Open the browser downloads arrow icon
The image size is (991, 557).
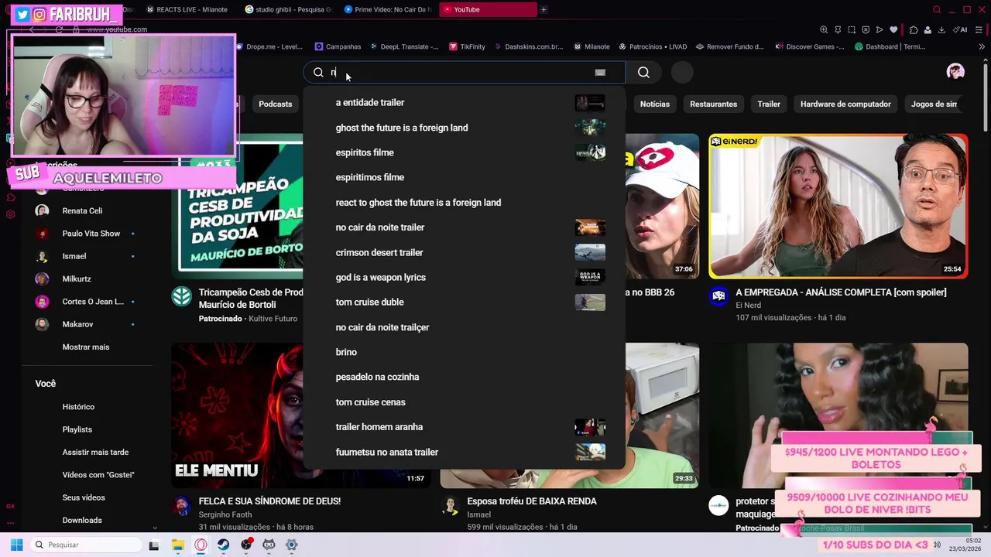(941, 30)
